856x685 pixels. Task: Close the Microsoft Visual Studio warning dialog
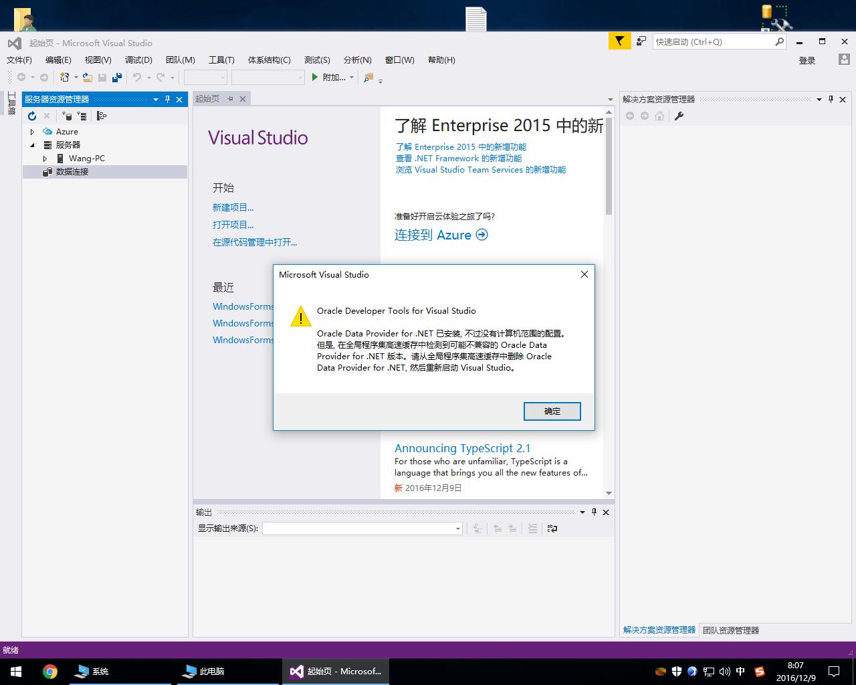[584, 274]
